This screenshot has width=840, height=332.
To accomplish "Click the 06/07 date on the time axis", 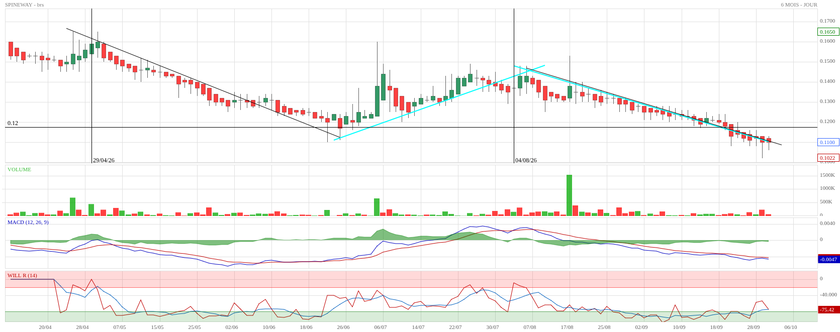I will (381, 327).
